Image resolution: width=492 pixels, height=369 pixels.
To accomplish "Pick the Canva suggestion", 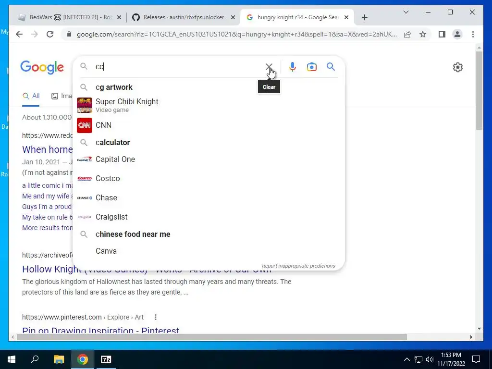I will tap(209, 251).
